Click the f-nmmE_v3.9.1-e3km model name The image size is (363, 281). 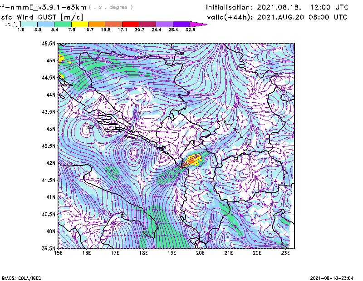(x=43, y=7)
